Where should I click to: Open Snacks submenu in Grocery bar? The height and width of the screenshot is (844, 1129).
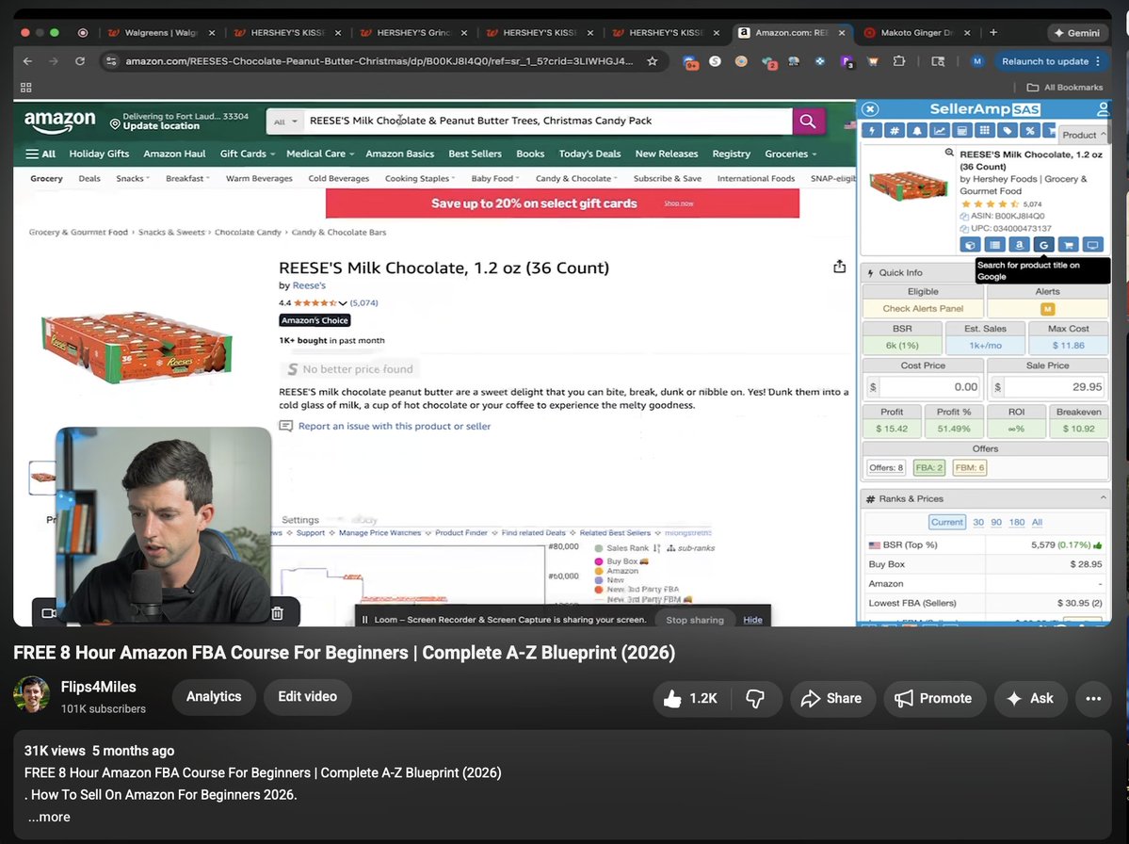click(133, 179)
